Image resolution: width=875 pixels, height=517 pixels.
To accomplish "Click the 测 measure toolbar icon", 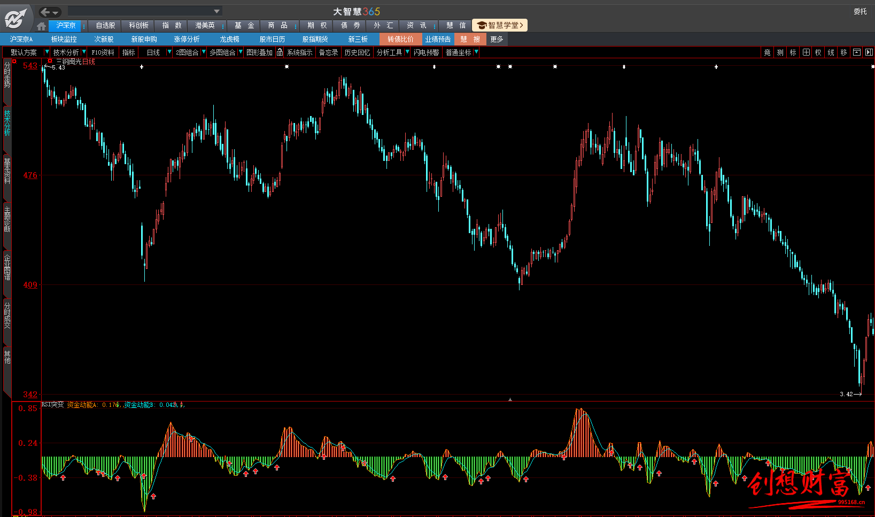I will 780,52.
